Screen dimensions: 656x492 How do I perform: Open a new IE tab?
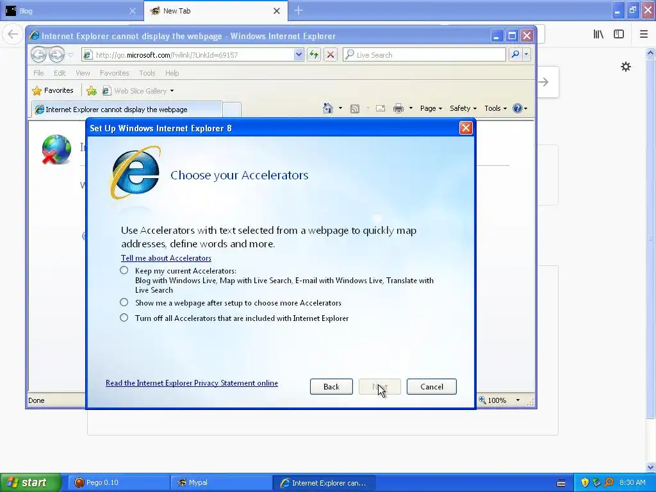coord(232,110)
